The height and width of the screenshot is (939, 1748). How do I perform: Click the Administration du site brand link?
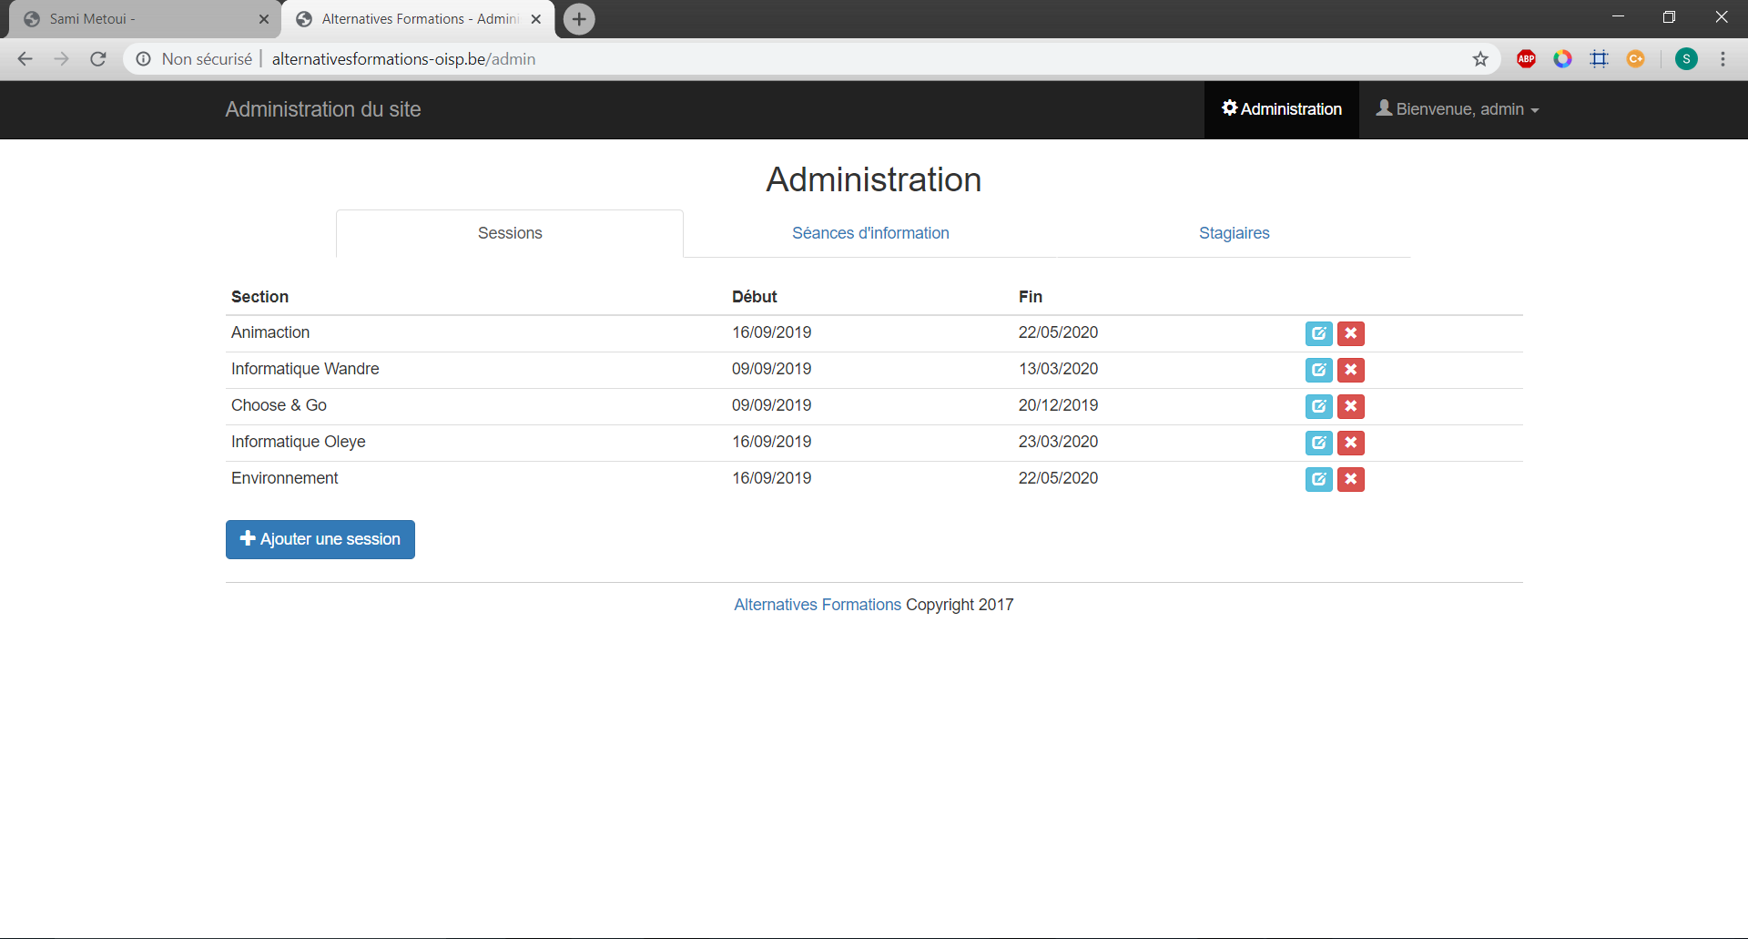pyautogui.click(x=323, y=109)
